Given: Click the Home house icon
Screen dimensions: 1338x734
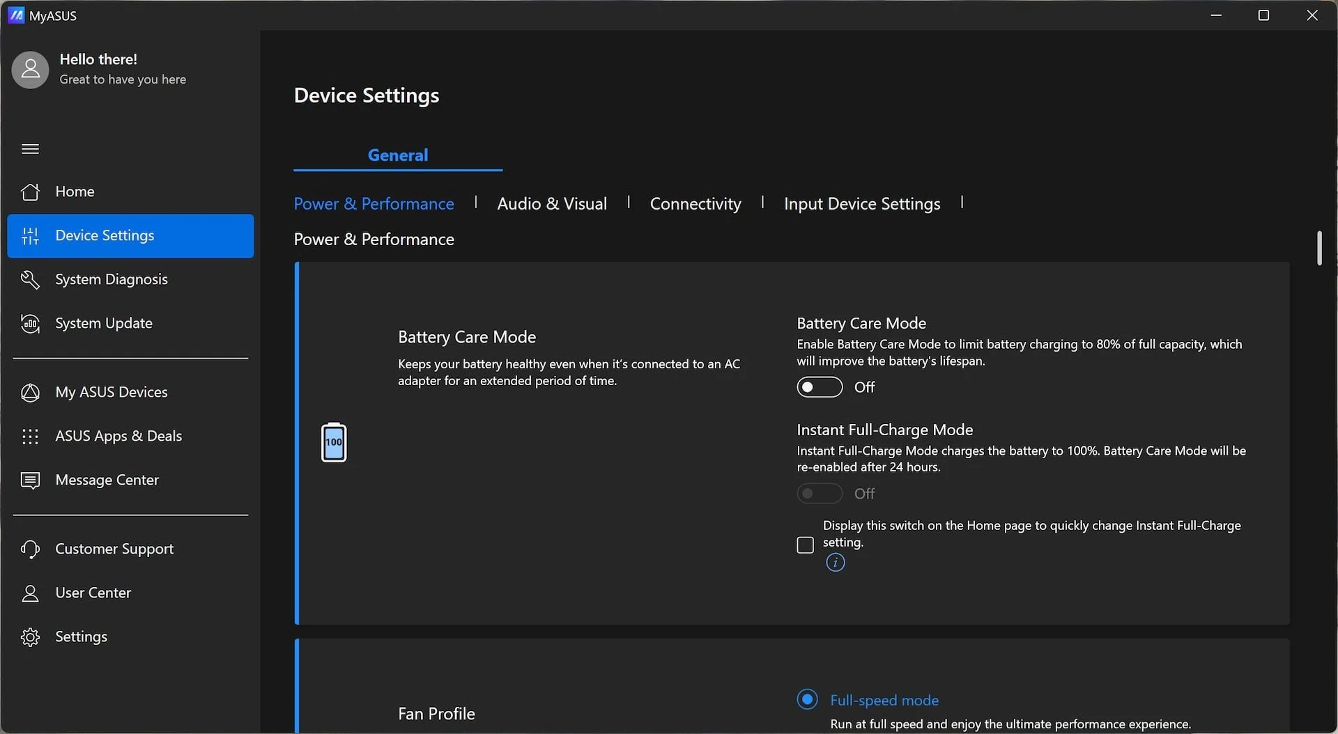Looking at the screenshot, I should point(30,192).
